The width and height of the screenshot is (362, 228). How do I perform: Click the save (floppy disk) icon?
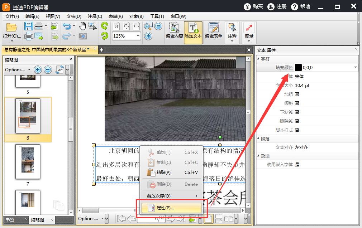(x=28, y=26)
